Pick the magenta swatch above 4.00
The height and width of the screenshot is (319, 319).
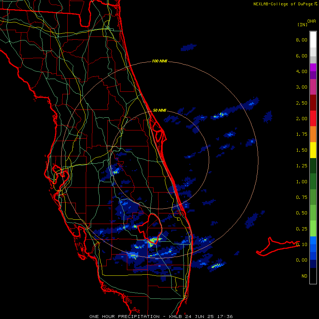coord(313,67)
